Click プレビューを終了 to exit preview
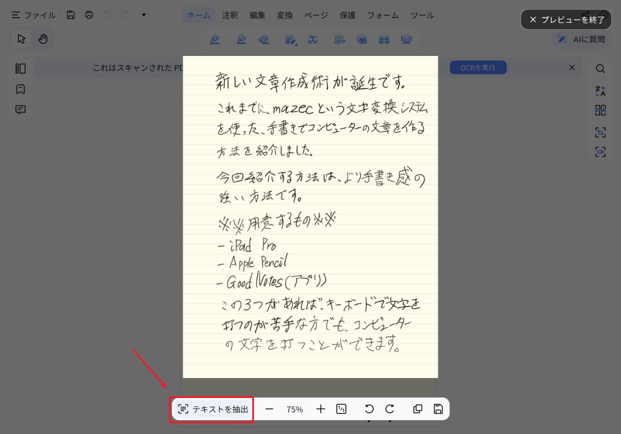Image resolution: width=621 pixels, height=434 pixels. click(x=566, y=19)
